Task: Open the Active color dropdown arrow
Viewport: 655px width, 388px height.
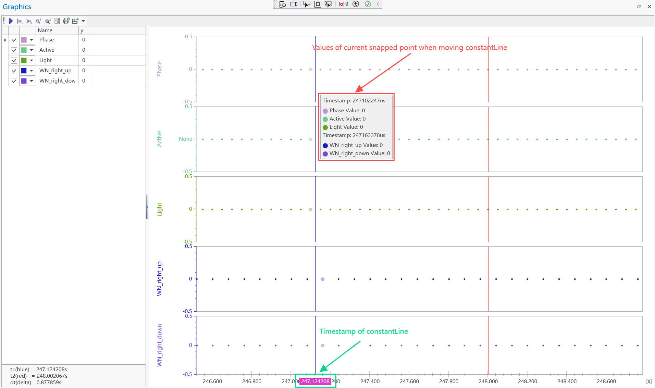Action: (x=32, y=50)
